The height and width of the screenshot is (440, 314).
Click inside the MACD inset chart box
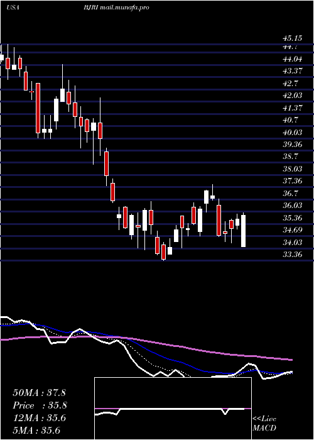point(173,409)
